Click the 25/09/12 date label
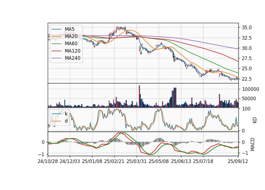 click(238, 161)
